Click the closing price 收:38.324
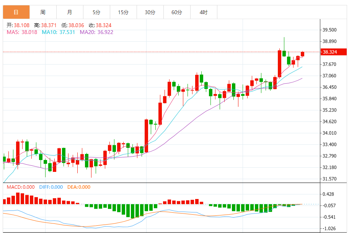 [100, 25]
